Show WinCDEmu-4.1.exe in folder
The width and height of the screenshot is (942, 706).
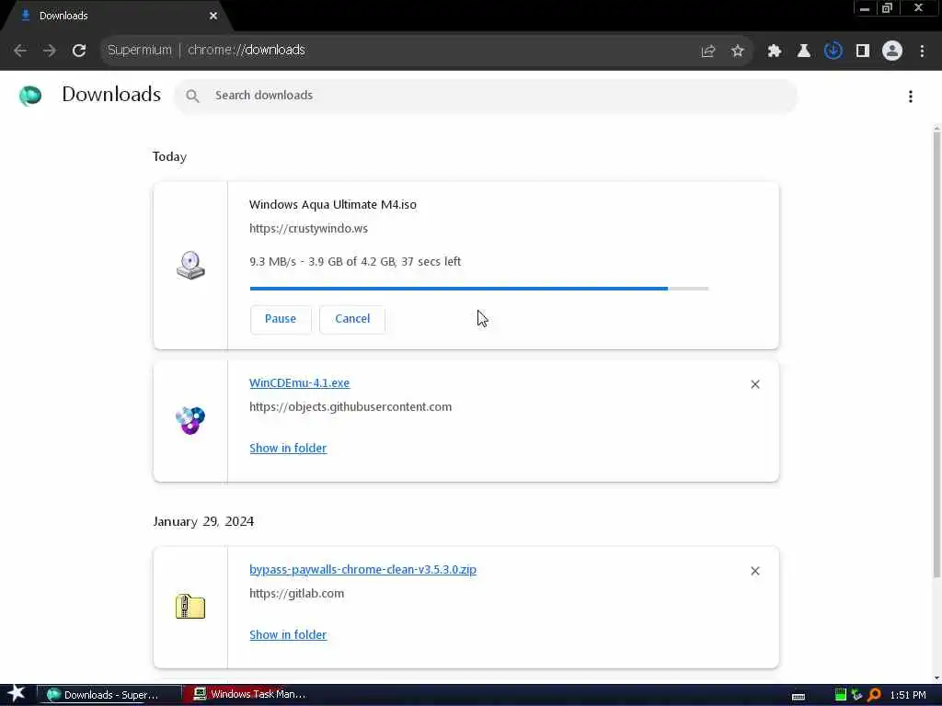(288, 449)
